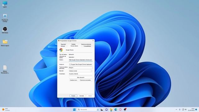This screenshot has width=199, height=112.
Task: Open File Explorer from the taskbar
Action: 111,110
